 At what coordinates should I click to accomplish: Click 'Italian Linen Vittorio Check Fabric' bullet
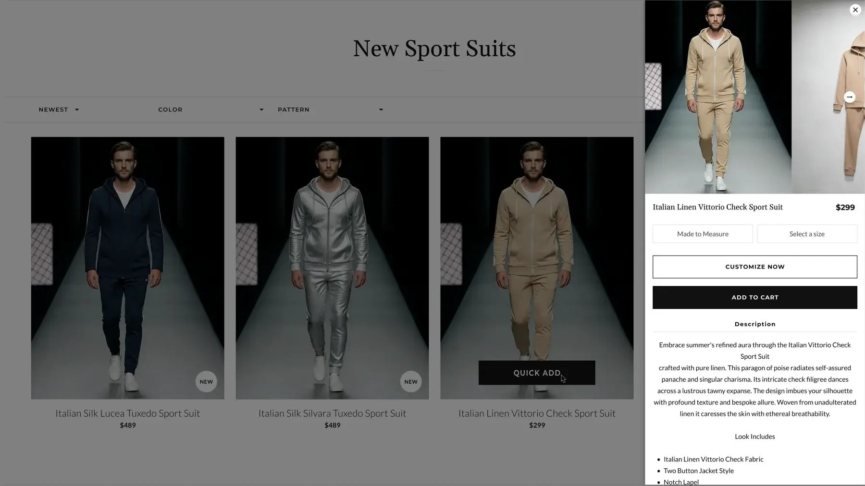713,459
